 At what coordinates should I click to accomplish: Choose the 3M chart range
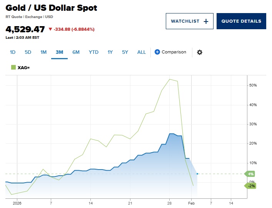59,52
